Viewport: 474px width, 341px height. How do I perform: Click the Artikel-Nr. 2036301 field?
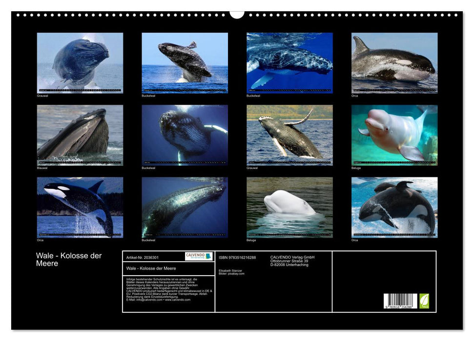[142, 257]
